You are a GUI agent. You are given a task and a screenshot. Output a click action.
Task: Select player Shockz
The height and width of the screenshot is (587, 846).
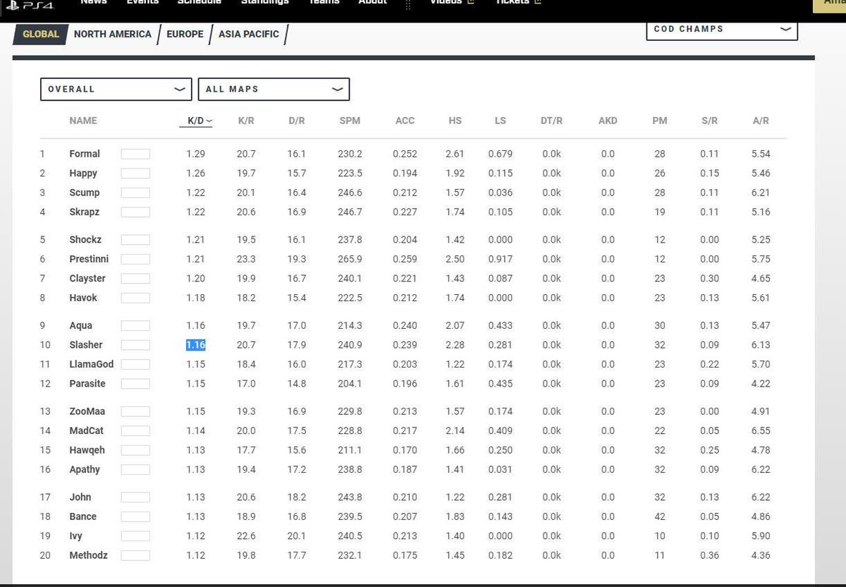[x=85, y=240]
